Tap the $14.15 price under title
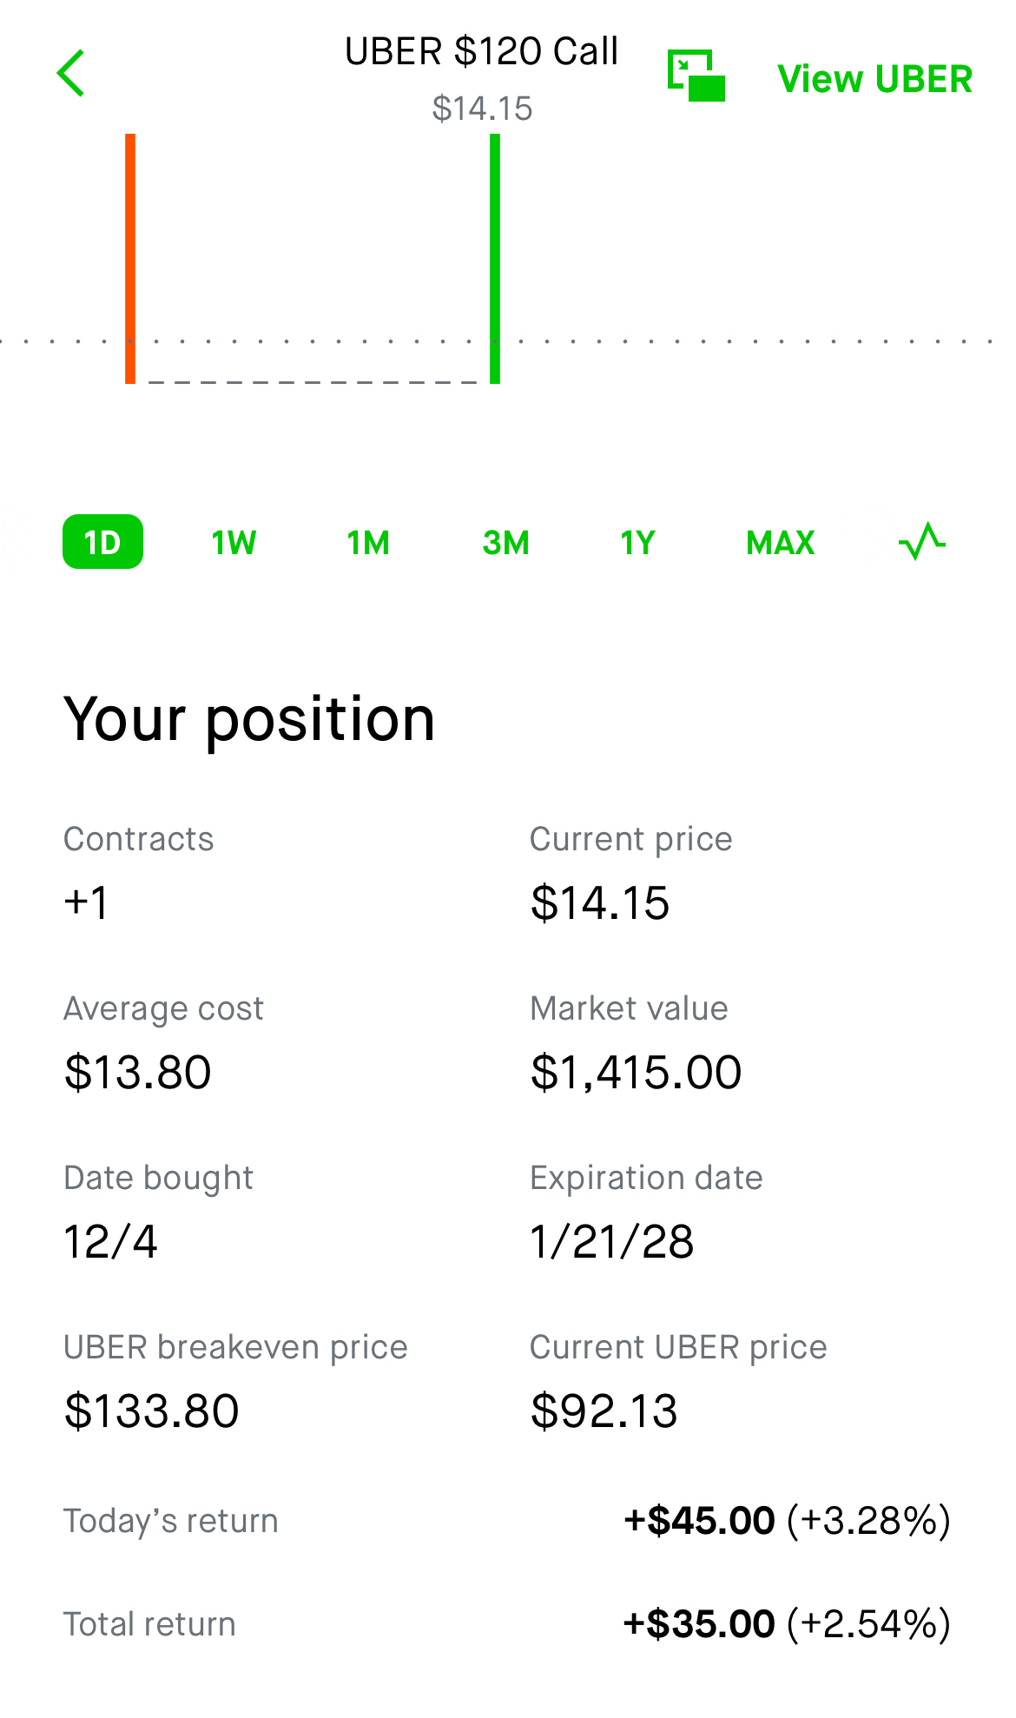Image resolution: width=1016 pixels, height=1718 pixels. point(482,109)
